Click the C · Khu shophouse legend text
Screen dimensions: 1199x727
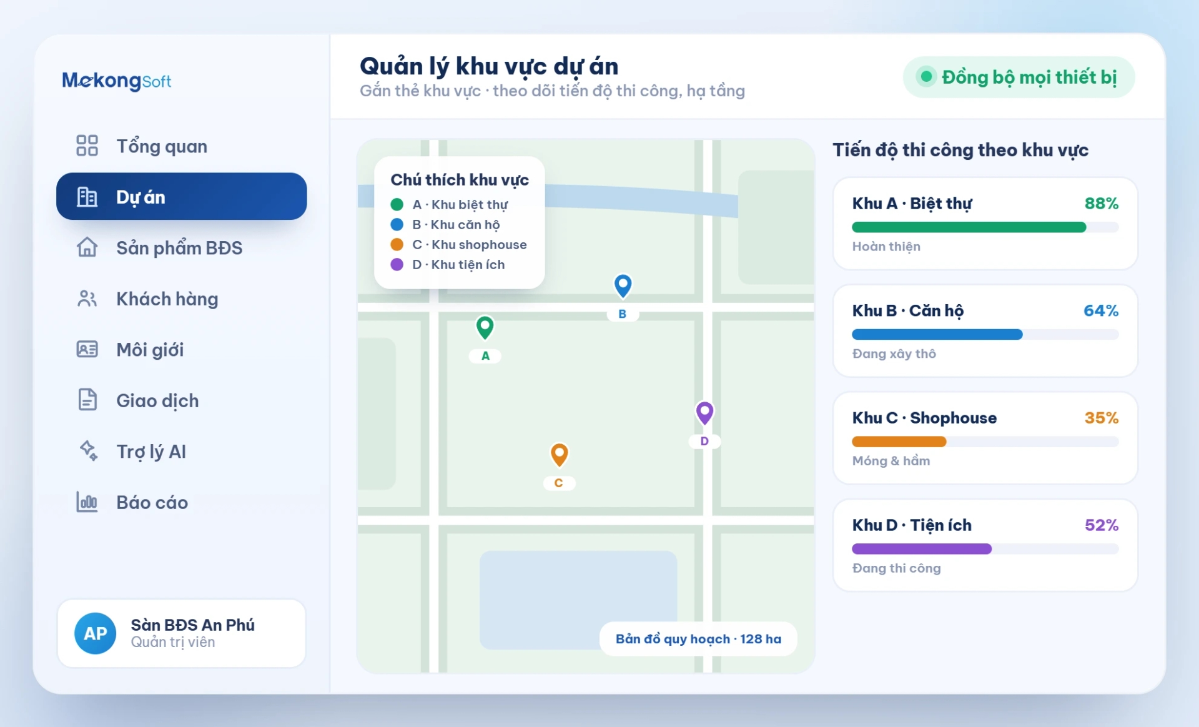click(x=470, y=244)
